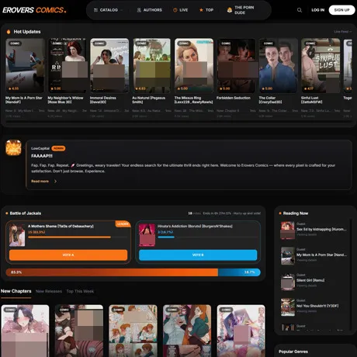Click the flame icon beside Hot Updates
Screen dimensions: 357x357
9,32
